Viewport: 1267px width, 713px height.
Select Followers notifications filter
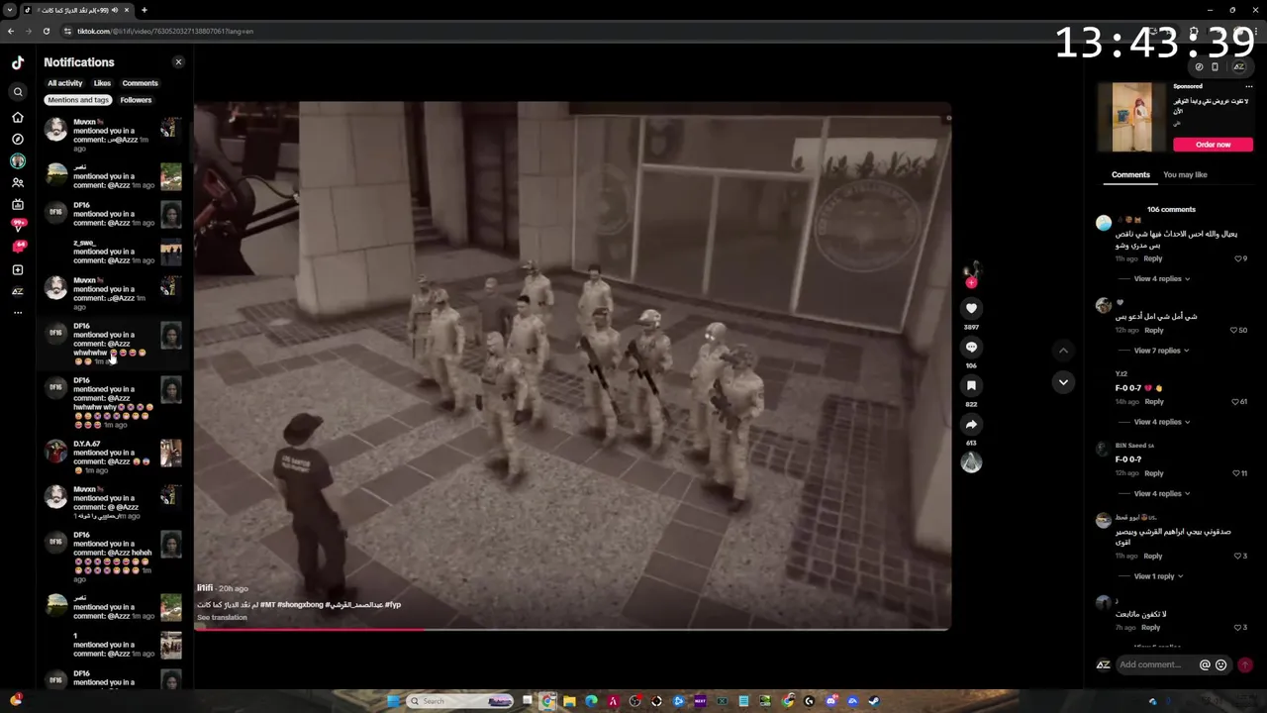(x=136, y=100)
